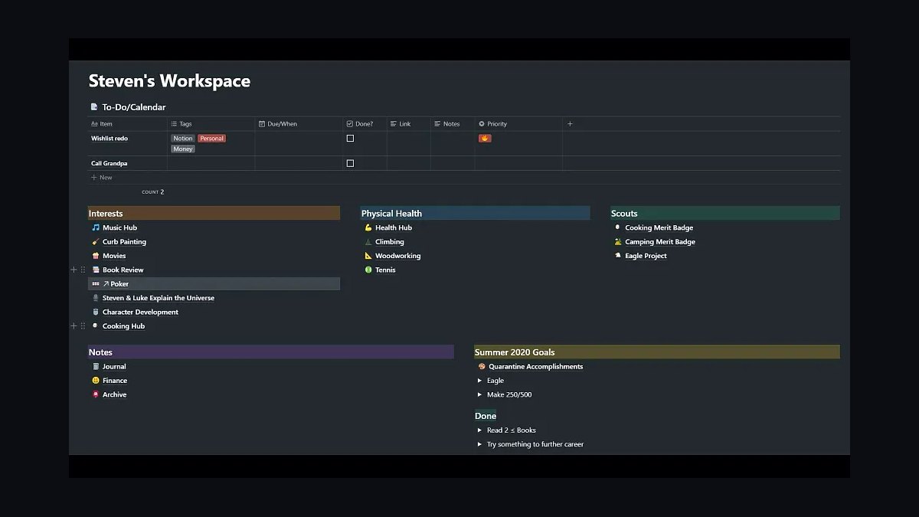This screenshot has height=517, width=919.
Task: Open the Due/When column header menu
Action: (x=299, y=123)
